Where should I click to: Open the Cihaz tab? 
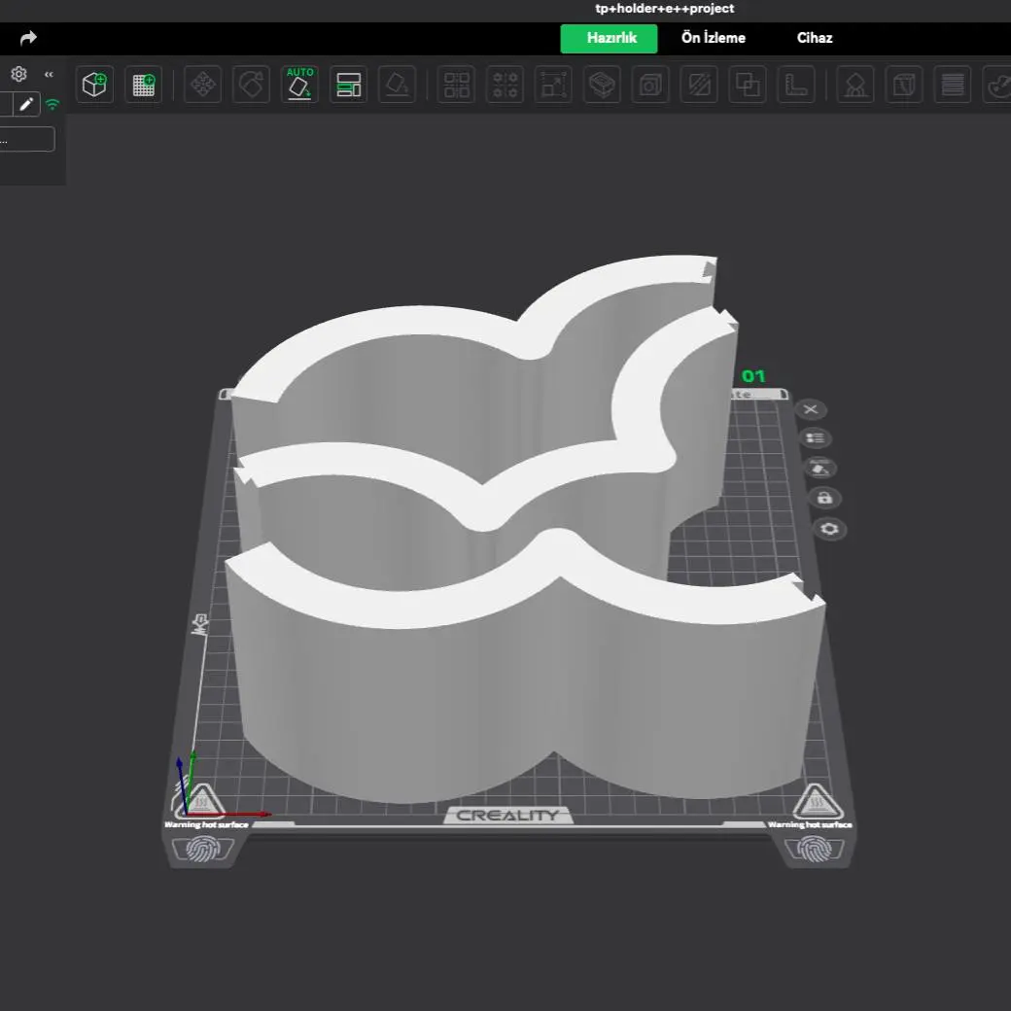(815, 38)
